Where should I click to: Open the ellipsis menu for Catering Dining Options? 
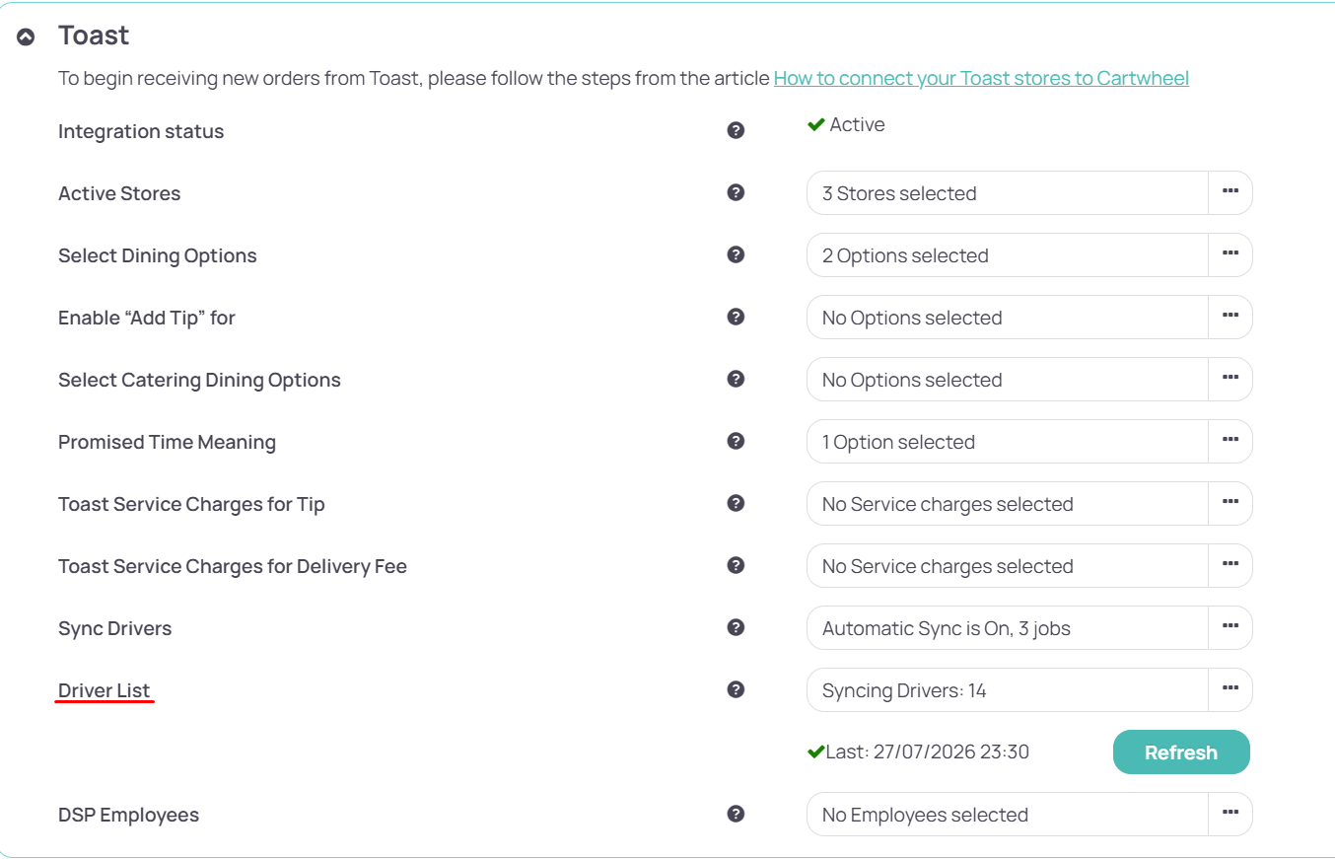pos(1230,379)
